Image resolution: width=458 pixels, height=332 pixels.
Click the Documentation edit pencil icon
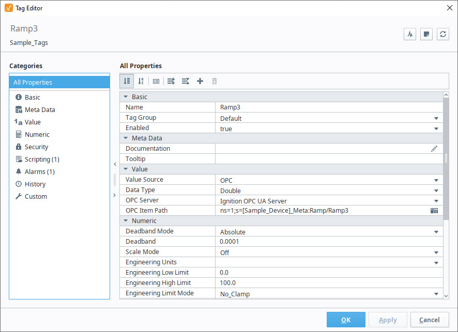(434, 149)
